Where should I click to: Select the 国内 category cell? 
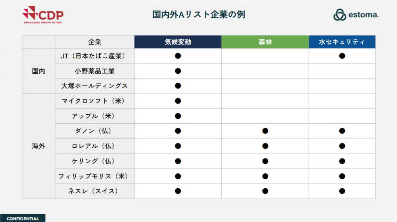[38, 71]
